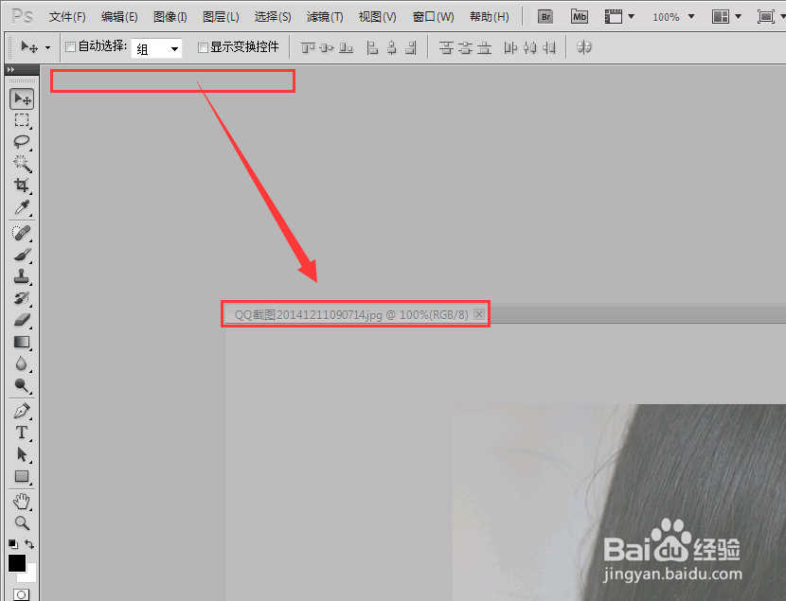This screenshot has height=601, width=786.
Task: Select the Gradient tool
Action: point(22,342)
